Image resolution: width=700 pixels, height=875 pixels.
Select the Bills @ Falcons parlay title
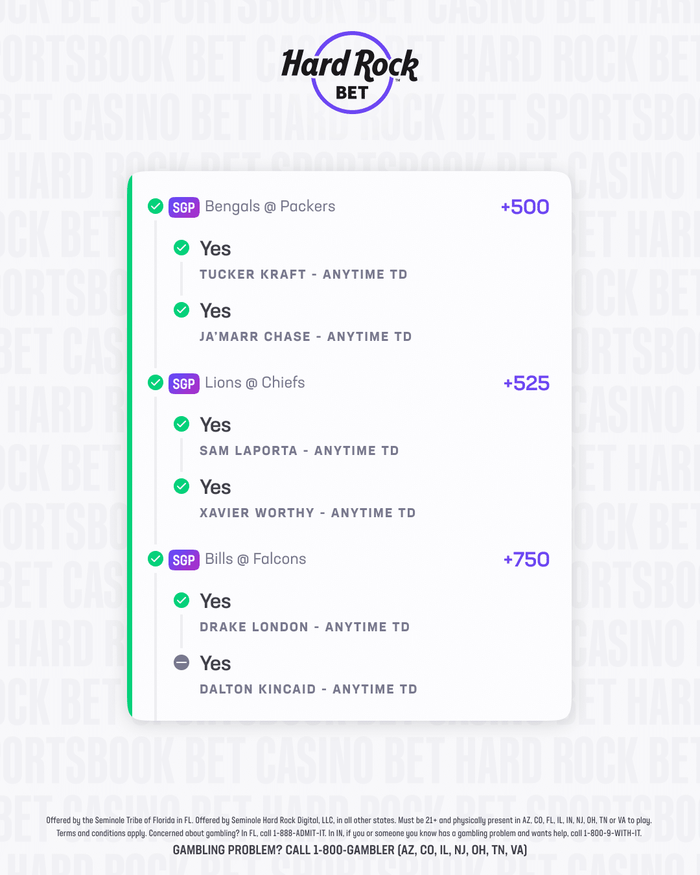[x=255, y=559]
